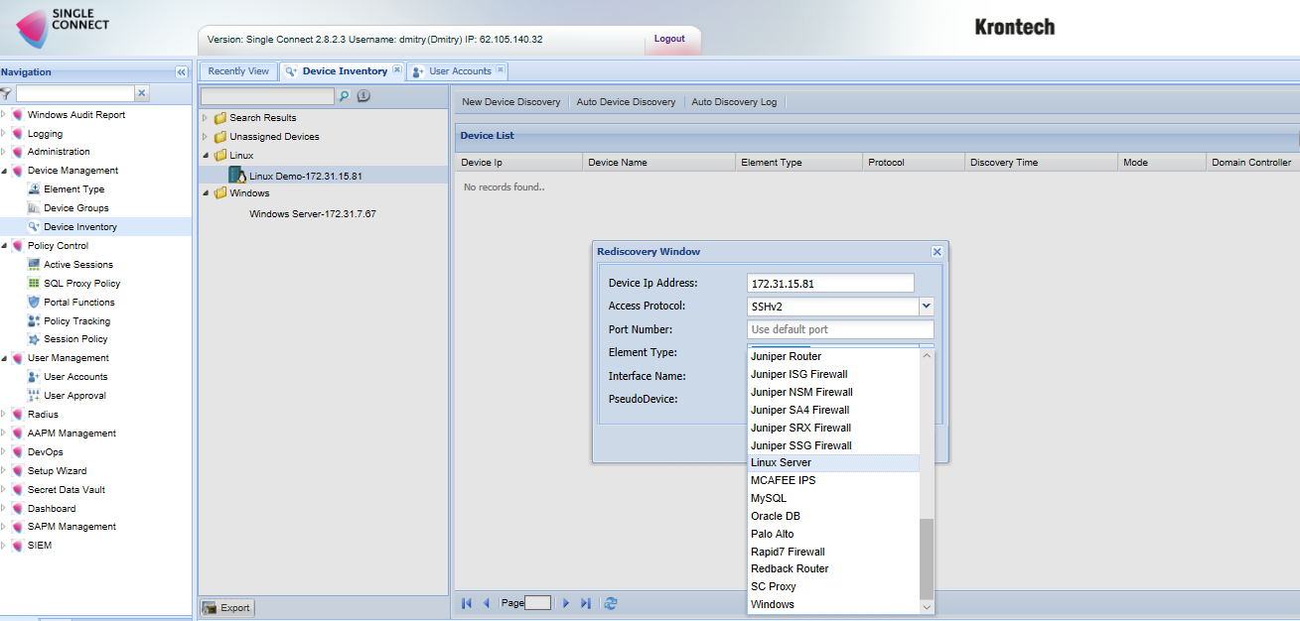Switch to the Recently View tab
This screenshot has height=621, width=1300.
click(x=238, y=71)
